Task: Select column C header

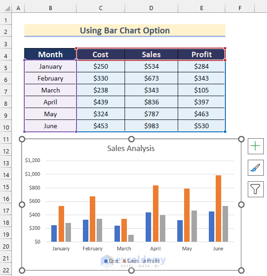Action: click(x=101, y=8)
